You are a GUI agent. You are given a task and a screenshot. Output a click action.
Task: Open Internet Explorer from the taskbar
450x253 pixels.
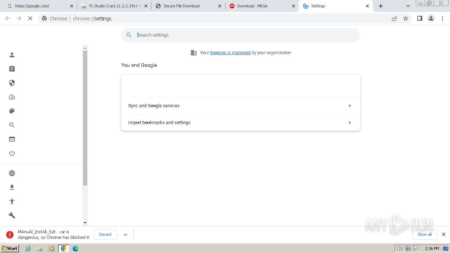(28, 248)
